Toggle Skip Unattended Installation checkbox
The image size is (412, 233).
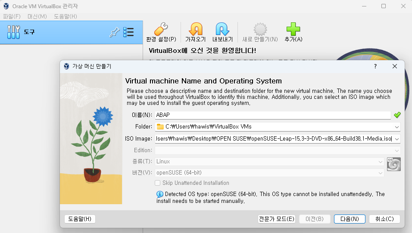click(158, 183)
